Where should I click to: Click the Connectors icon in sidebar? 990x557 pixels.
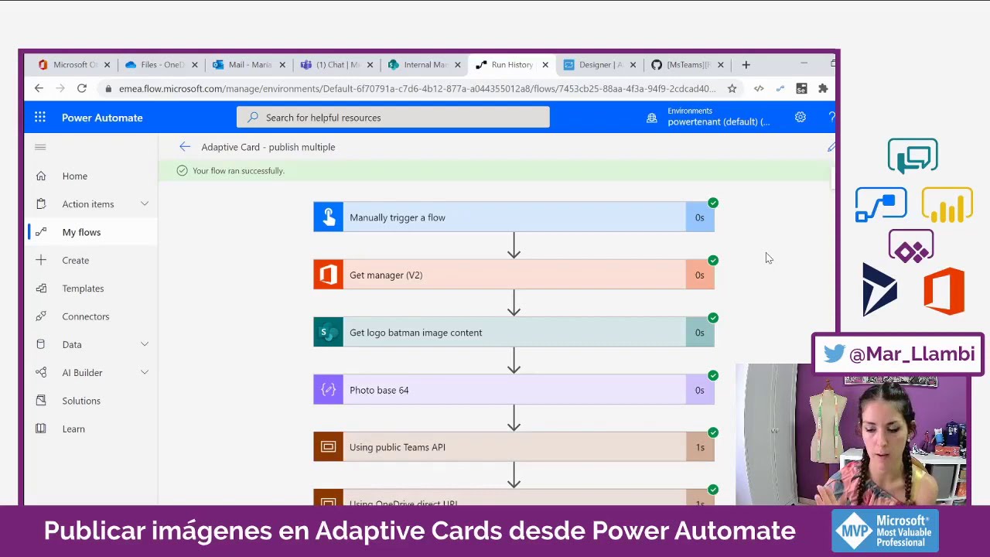[41, 316]
